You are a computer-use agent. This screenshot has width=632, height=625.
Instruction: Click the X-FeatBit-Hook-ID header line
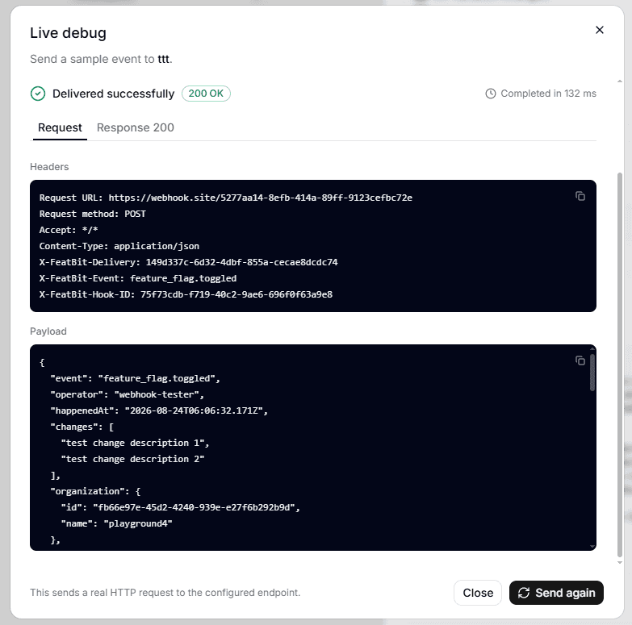186,294
